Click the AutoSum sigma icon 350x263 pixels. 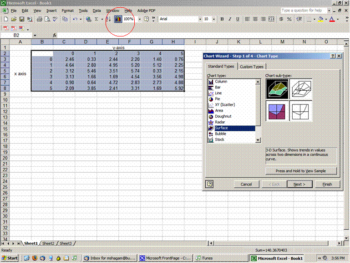[x=96, y=19]
